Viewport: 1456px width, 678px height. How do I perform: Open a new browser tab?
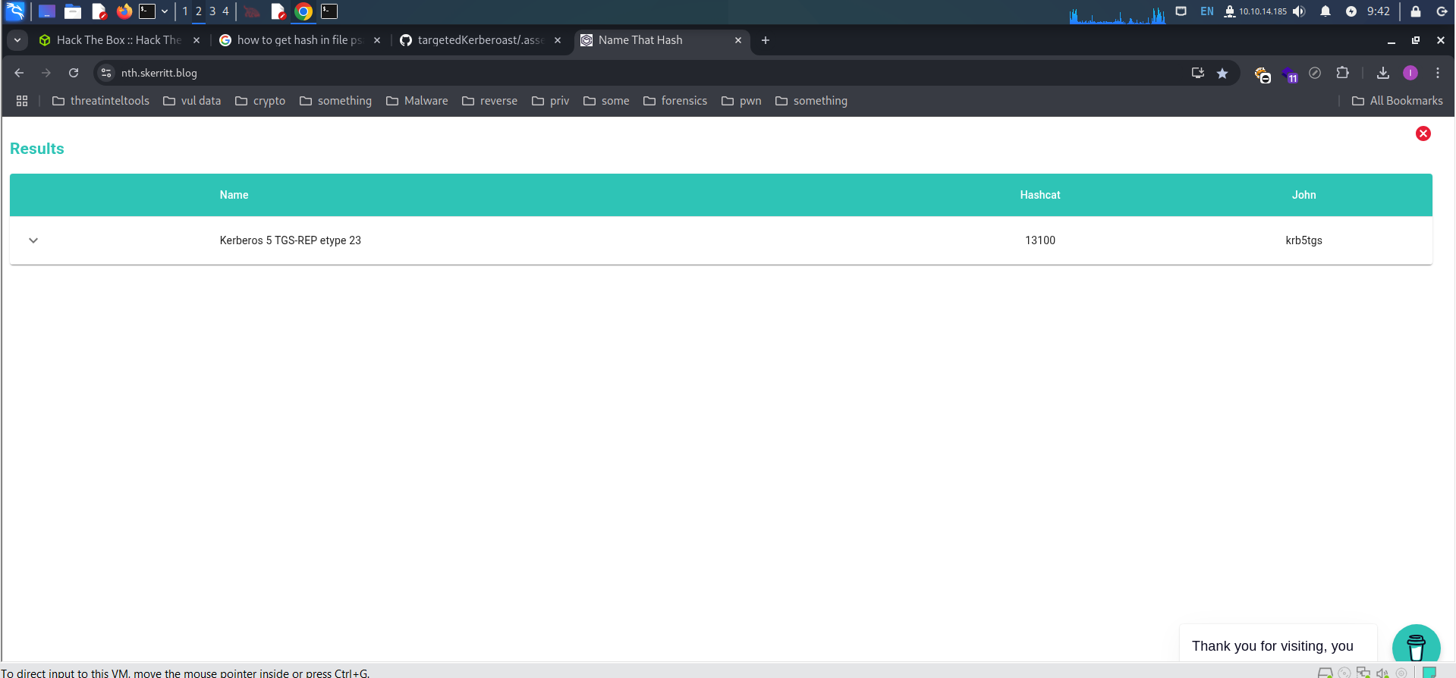[x=765, y=40]
